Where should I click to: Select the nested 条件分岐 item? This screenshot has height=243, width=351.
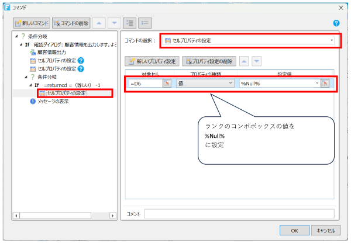pyautogui.click(x=47, y=77)
